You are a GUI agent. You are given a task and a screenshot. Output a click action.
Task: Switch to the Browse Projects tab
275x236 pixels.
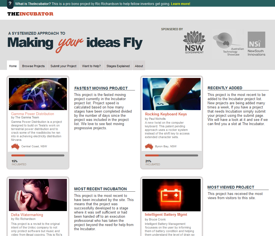tap(33, 66)
